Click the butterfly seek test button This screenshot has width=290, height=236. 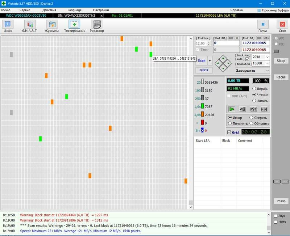(264, 109)
